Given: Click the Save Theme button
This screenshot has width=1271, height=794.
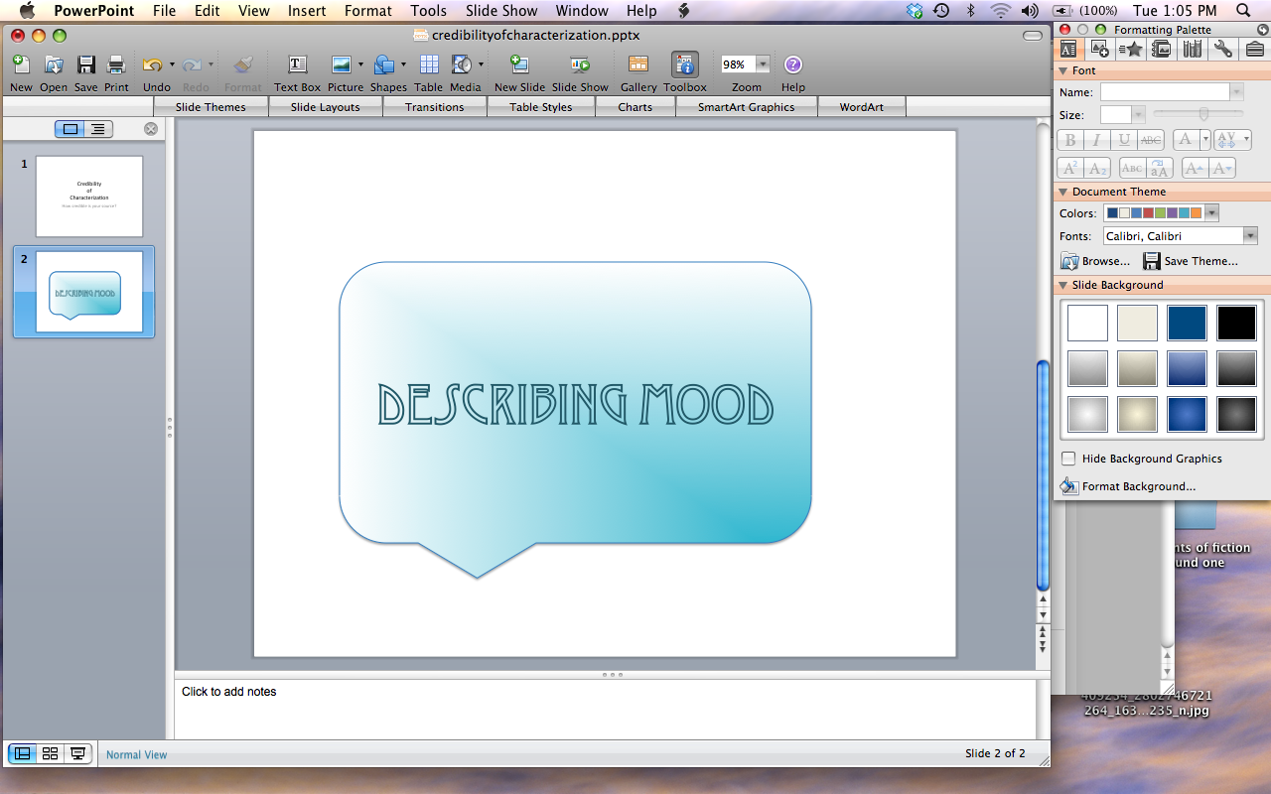Looking at the screenshot, I should coord(1191,261).
